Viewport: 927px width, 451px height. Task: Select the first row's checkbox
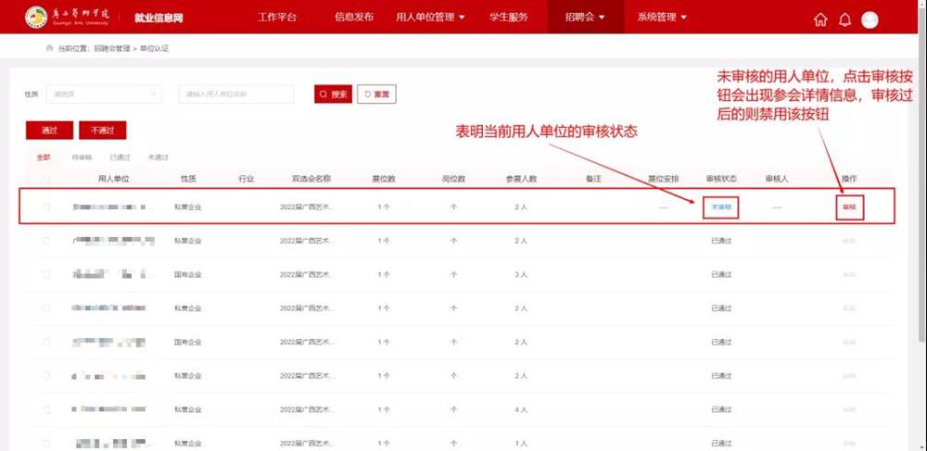pyautogui.click(x=46, y=207)
